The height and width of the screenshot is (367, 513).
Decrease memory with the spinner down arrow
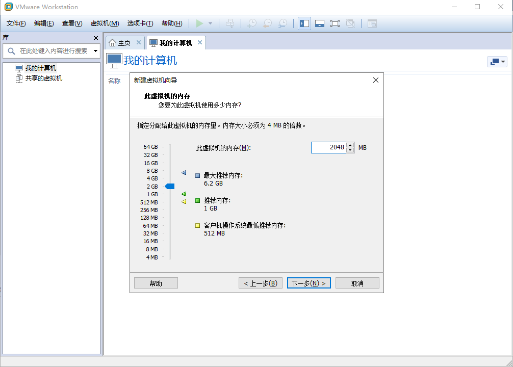click(x=350, y=150)
